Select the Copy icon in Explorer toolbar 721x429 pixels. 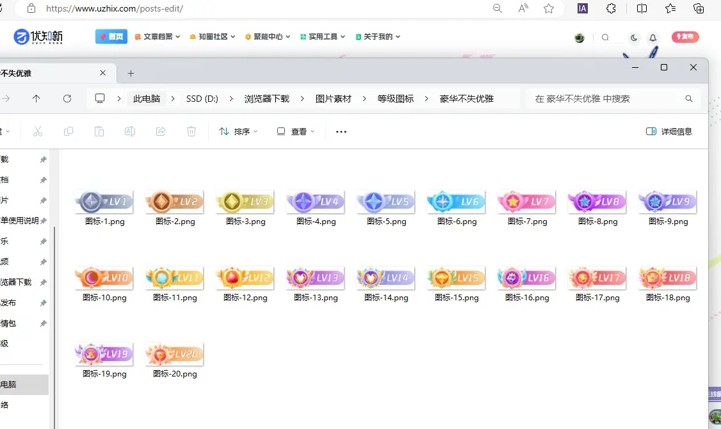(x=68, y=131)
